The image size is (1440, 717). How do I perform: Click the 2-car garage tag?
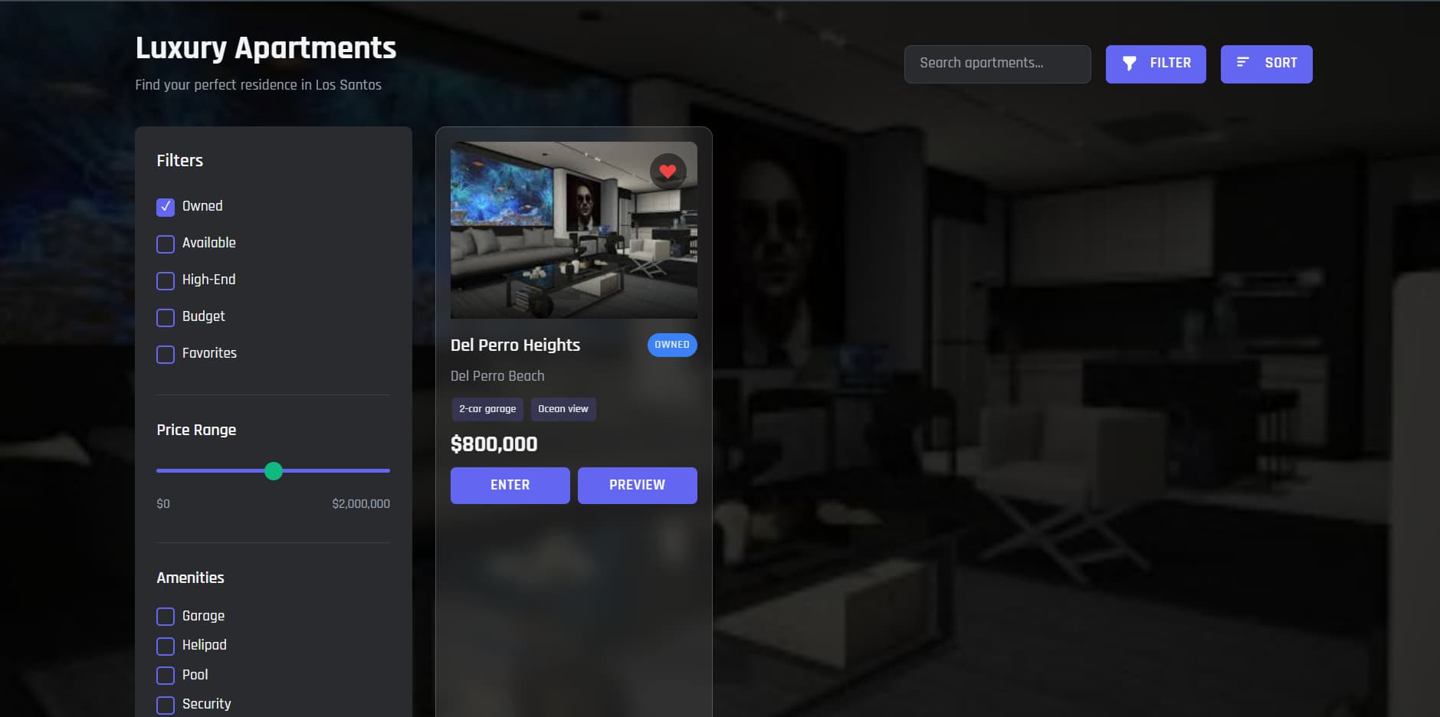coord(487,409)
